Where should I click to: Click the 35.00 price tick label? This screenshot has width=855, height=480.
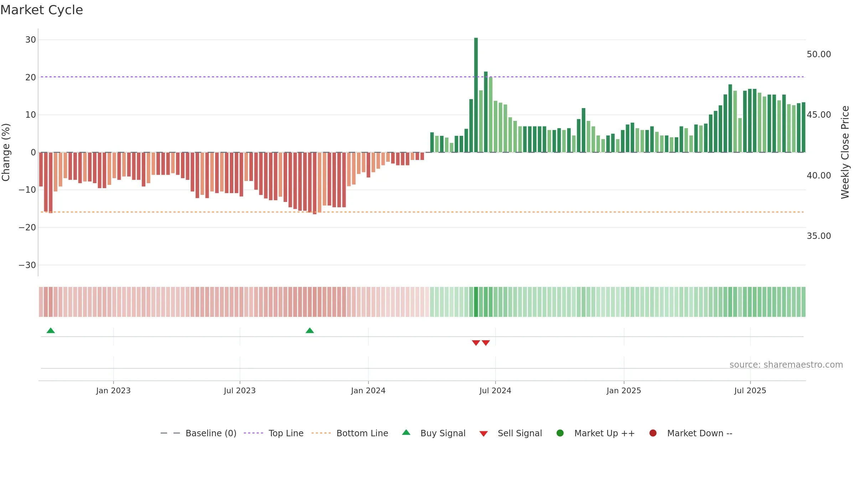coord(819,236)
